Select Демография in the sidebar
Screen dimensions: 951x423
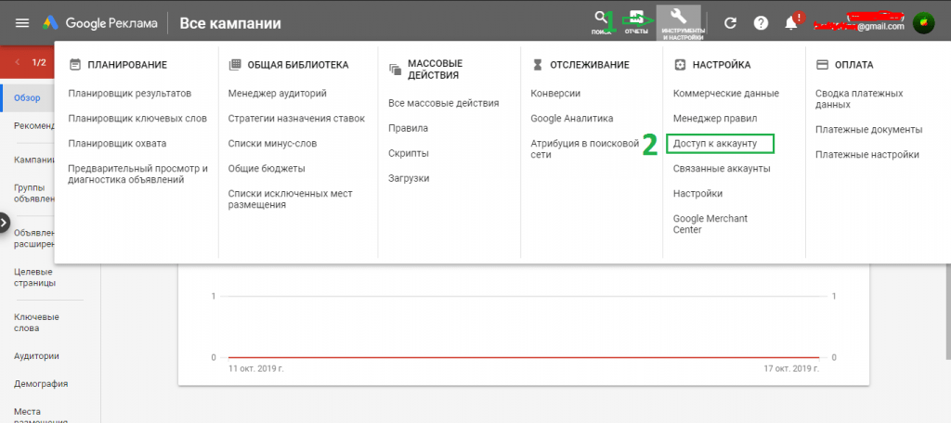41,384
